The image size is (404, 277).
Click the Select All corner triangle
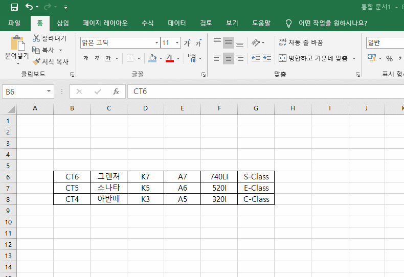[11, 109]
